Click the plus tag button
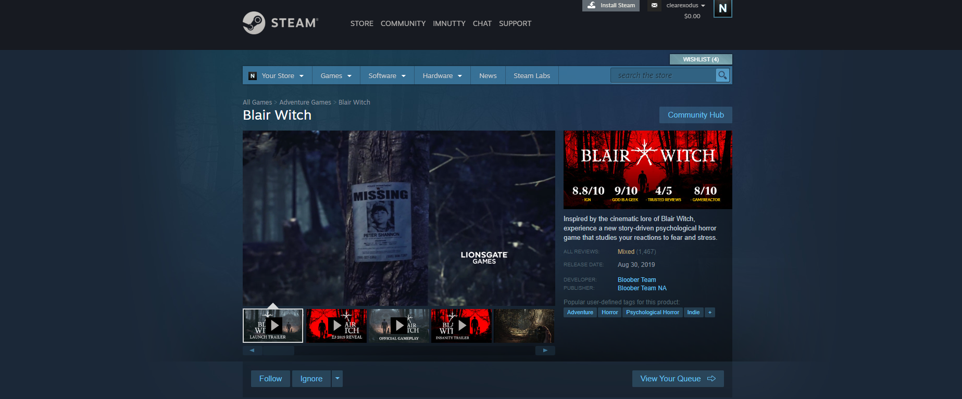The width and height of the screenshot is (962, 399). pos(710,312)
